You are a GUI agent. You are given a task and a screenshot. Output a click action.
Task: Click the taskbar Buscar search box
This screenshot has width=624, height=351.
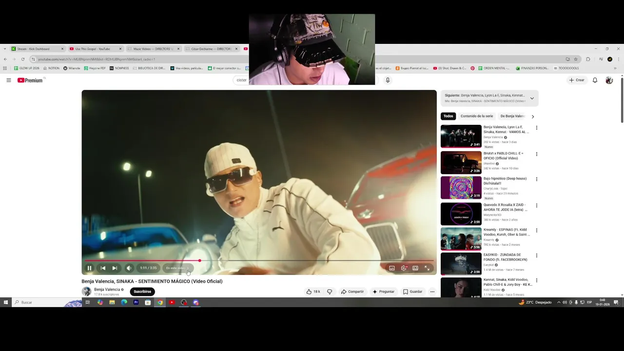46,302
